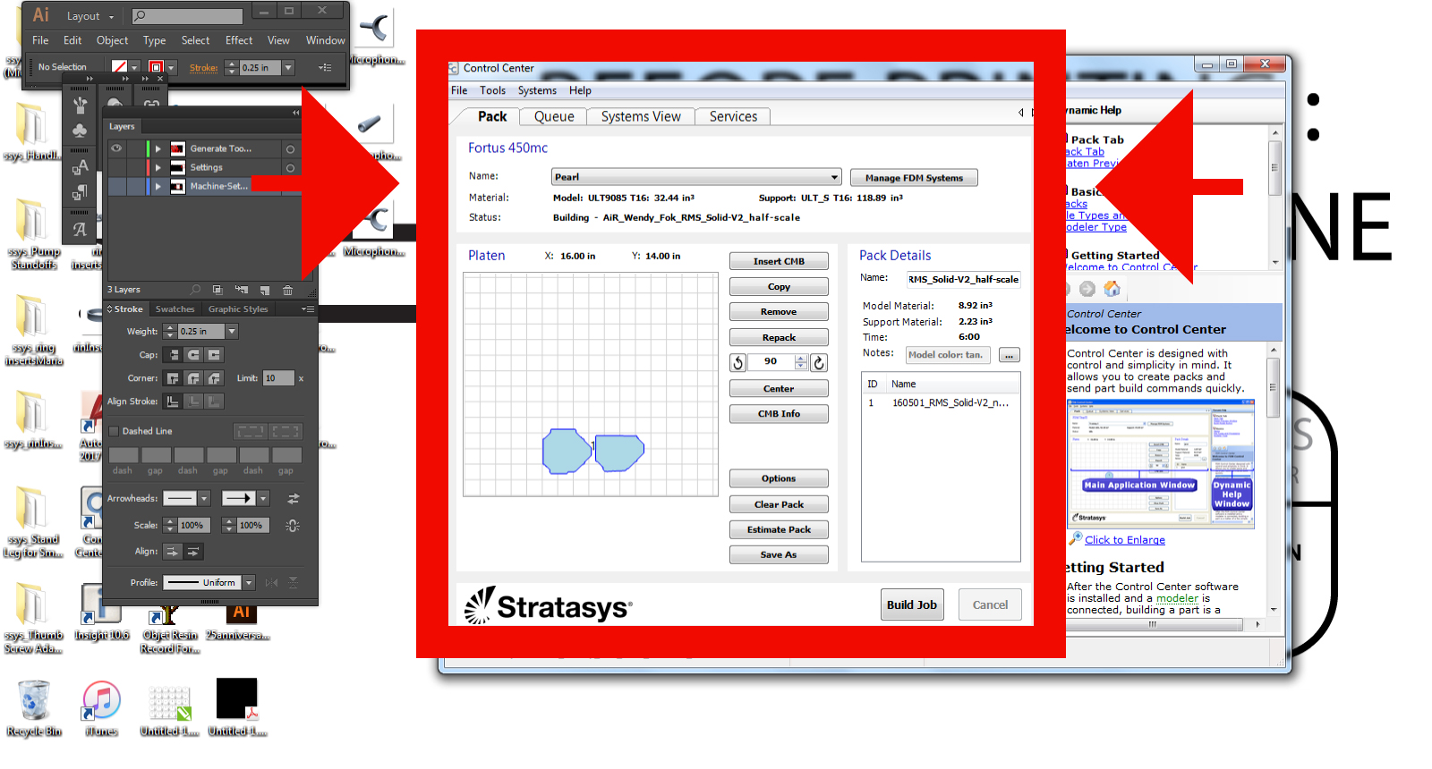Choose miter join corner icon
1432x769 pixels.
(173, 378)
